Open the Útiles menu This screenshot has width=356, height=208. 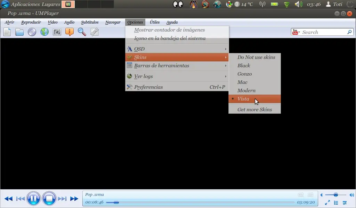click(155, 22)
